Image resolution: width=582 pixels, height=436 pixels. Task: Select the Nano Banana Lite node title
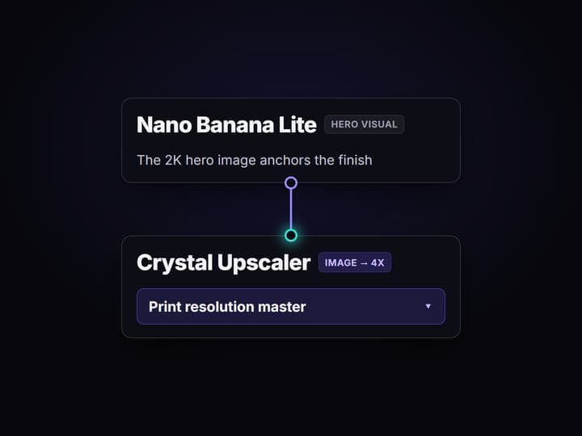[226, 124]
